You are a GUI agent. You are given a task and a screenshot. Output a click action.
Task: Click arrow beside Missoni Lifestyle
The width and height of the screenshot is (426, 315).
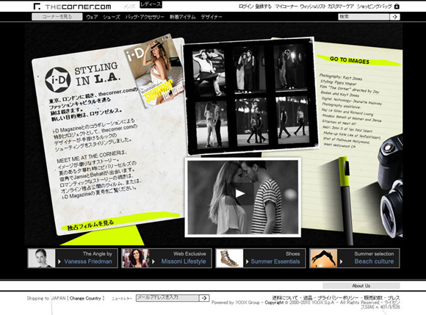154,261
